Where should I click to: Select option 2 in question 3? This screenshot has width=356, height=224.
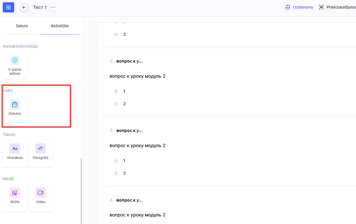pyautogui.click(x=116, y=173)
